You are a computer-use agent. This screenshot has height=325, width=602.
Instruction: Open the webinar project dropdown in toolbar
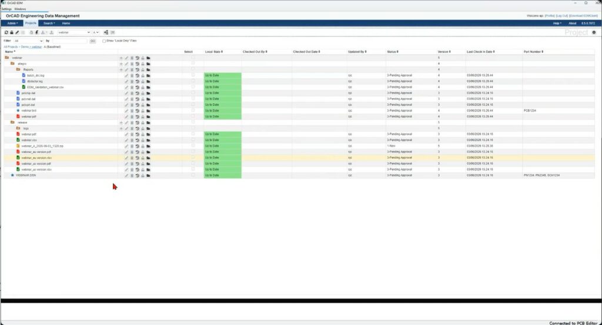coord(73,32)
